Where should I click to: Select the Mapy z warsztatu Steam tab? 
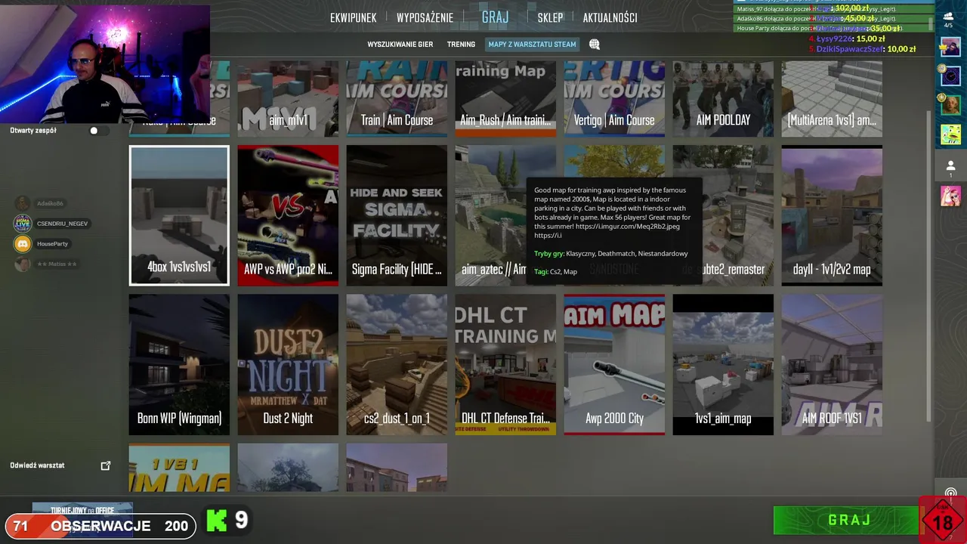pos(532,45)
